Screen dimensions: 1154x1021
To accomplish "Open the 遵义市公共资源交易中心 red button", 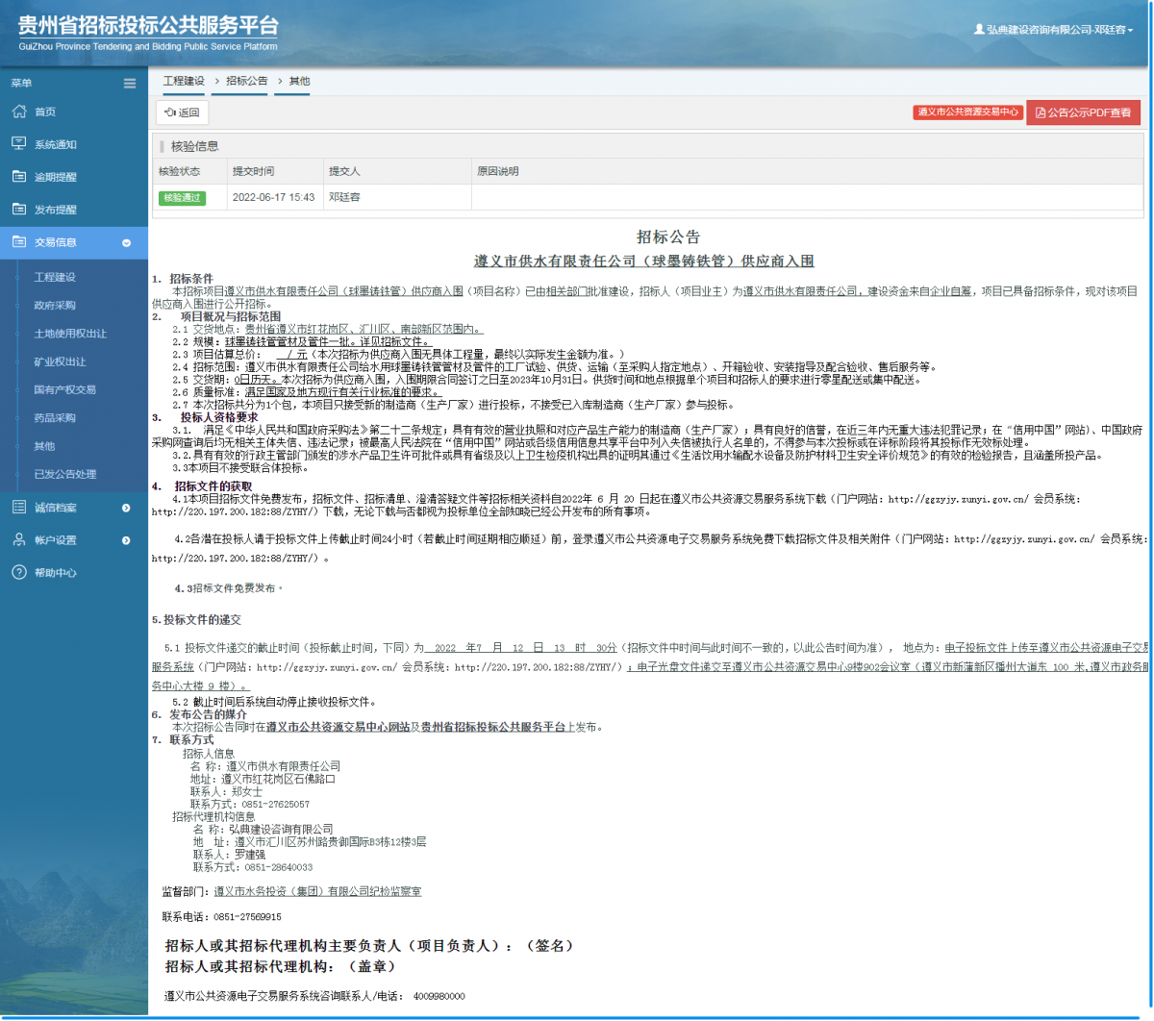I will (967, 112).
